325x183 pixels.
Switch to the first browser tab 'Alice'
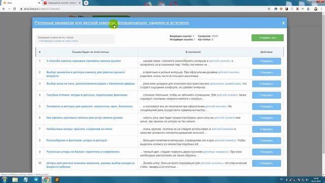tap(21, 3)
